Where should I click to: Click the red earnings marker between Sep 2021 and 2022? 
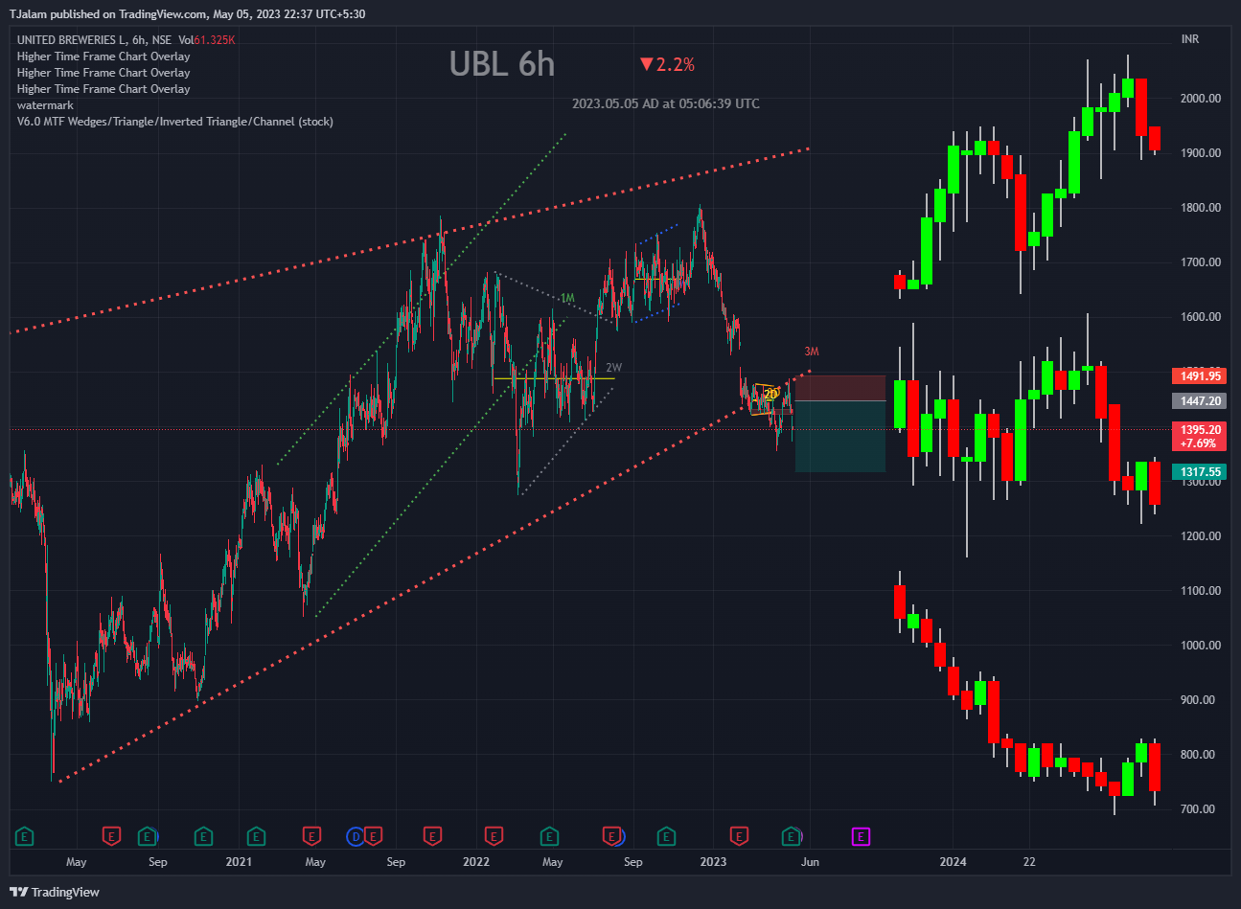coord(433,837)
